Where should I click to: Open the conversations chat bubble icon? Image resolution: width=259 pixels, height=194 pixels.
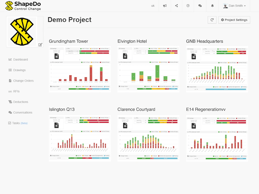[200, 6]
